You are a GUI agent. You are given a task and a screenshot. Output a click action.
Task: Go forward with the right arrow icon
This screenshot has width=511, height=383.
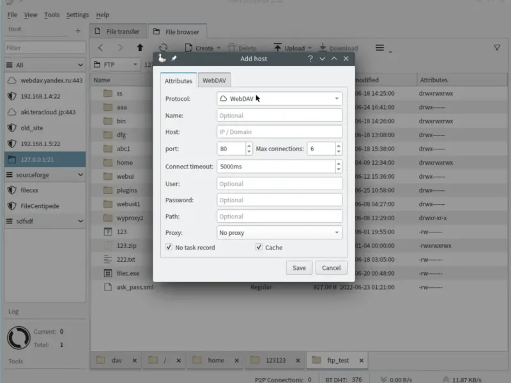pos(120,48)
